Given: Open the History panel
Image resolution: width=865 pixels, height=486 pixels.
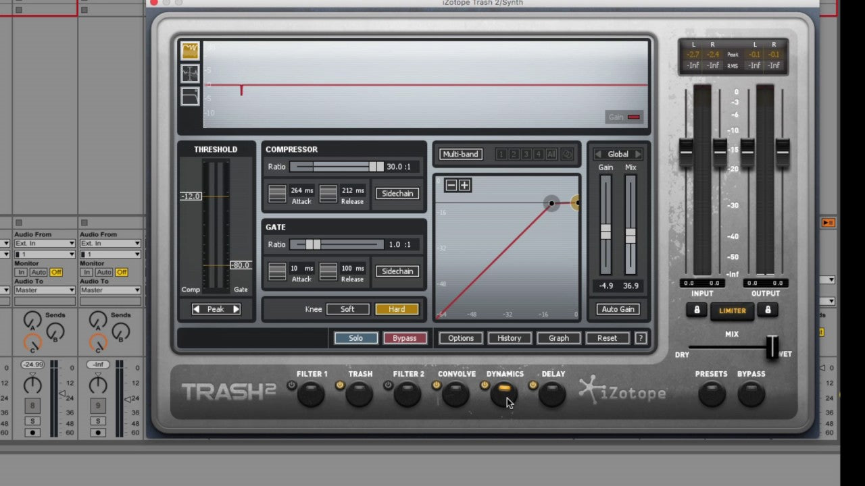Looking at the screenshot, I should [x=510, y=338].
